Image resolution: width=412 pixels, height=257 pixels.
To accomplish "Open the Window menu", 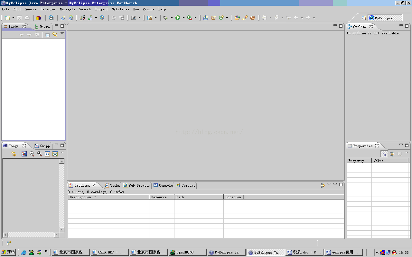I will tap(148, 9).
